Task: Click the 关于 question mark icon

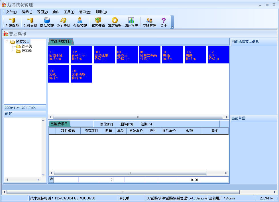Action: pos(164,22)
